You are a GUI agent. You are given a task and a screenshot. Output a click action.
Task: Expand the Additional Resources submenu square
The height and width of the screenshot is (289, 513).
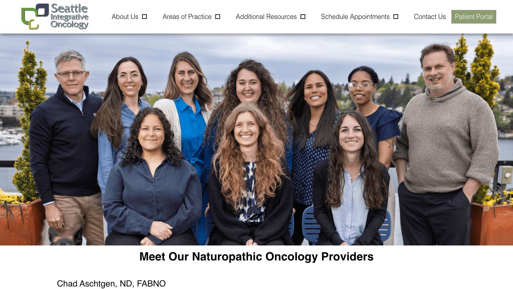303,17
